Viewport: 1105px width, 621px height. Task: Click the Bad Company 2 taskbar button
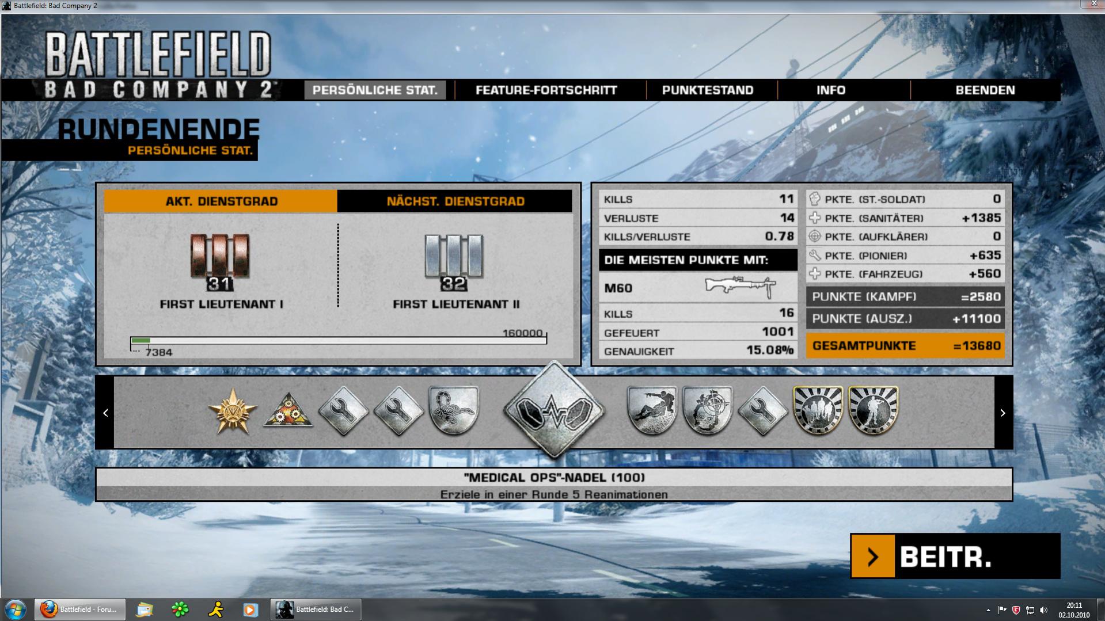(316, 609)
